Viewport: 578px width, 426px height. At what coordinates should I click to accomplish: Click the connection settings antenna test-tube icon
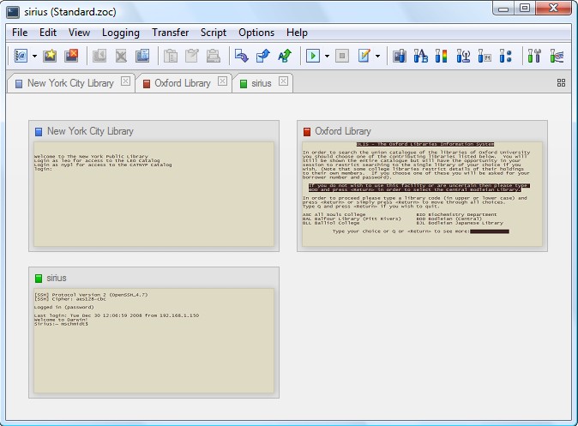click(463, 56)
